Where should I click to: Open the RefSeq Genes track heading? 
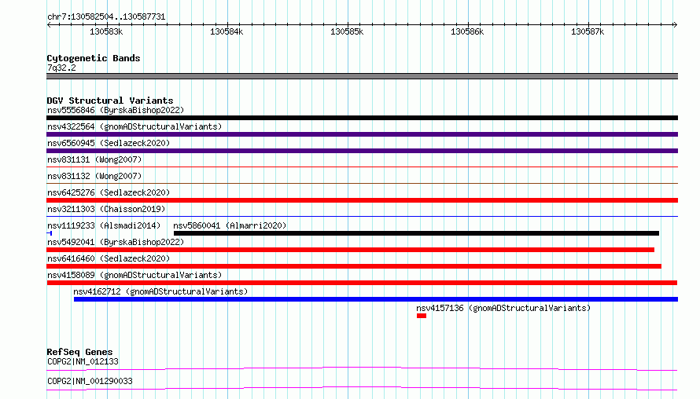tap(79, 352)
